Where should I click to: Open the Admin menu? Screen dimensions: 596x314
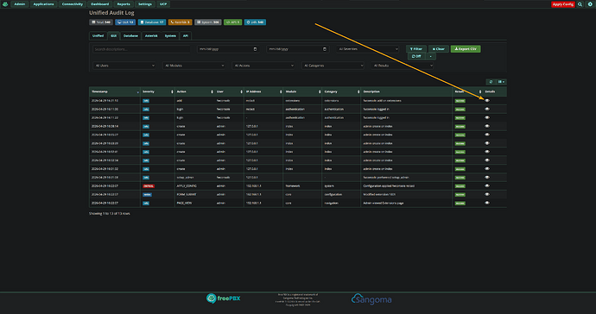[19, 4]
